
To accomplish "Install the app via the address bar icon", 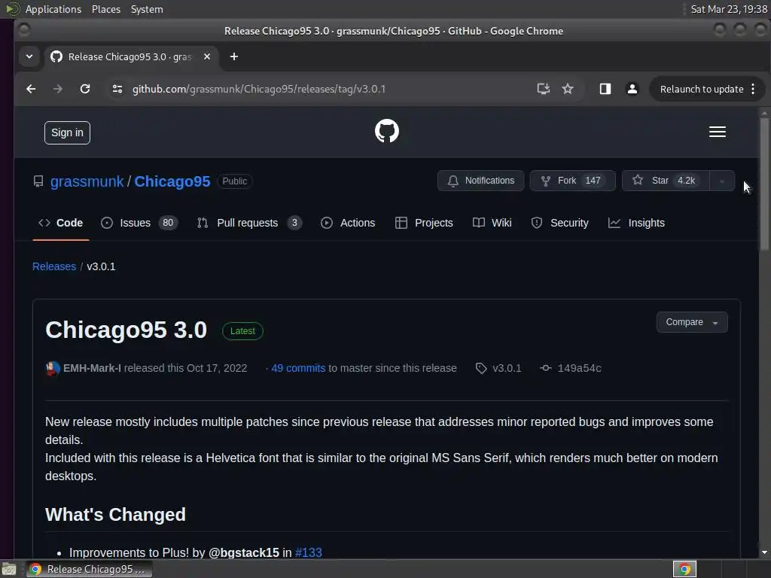I will 543,89.
